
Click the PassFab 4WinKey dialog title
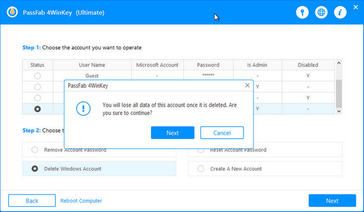88,85
